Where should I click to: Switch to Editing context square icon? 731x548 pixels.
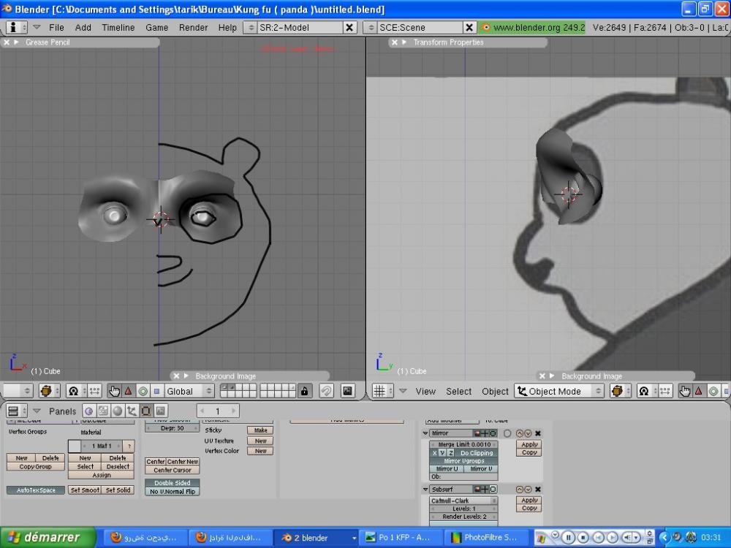pos(146,411)
